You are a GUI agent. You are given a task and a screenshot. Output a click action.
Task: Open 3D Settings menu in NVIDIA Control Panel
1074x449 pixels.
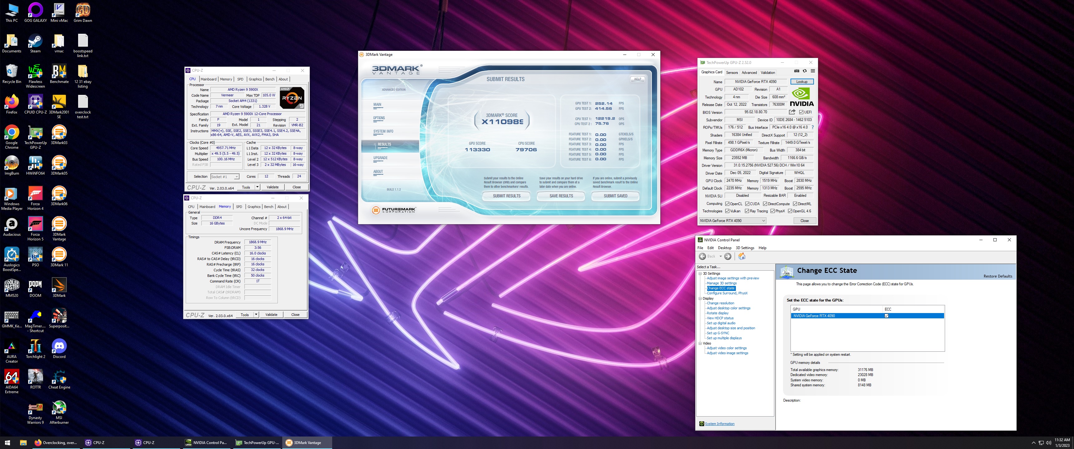coord(745,248)
